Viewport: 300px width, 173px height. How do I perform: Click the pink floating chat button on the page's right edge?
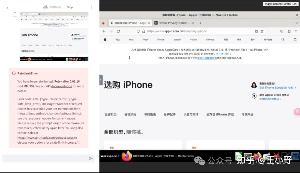pos(297,112)
